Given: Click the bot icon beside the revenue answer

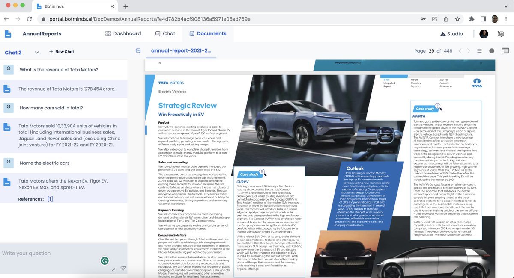Looking at the screenshot, I should [7, 89].
